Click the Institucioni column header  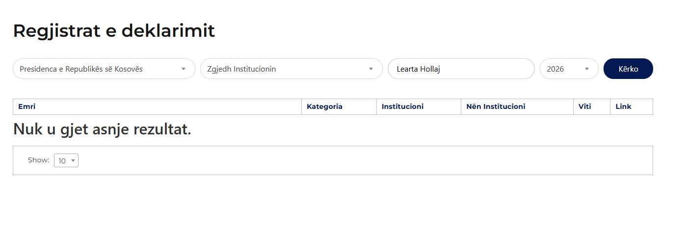(402, 106)
